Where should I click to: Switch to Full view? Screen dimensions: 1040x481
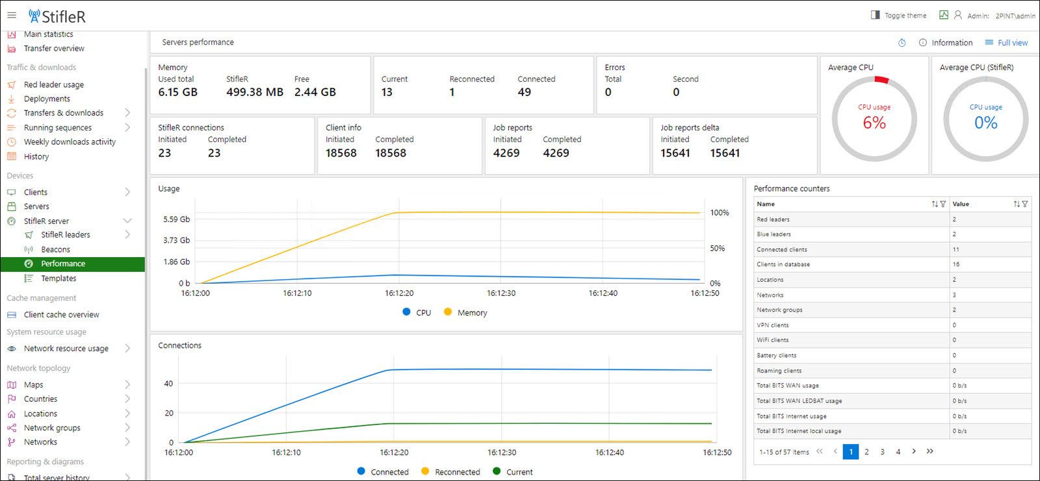click(x=1006, y=43)
